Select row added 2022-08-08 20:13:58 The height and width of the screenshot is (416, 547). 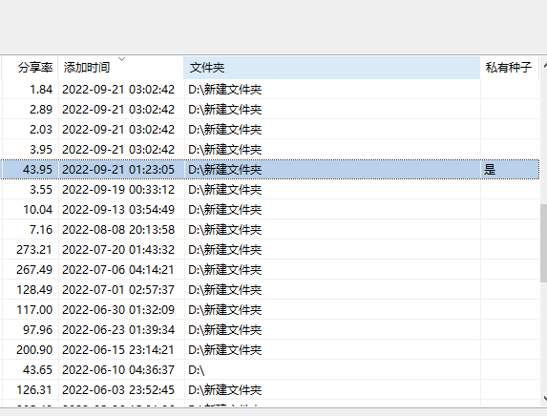[x=270, y=229]
